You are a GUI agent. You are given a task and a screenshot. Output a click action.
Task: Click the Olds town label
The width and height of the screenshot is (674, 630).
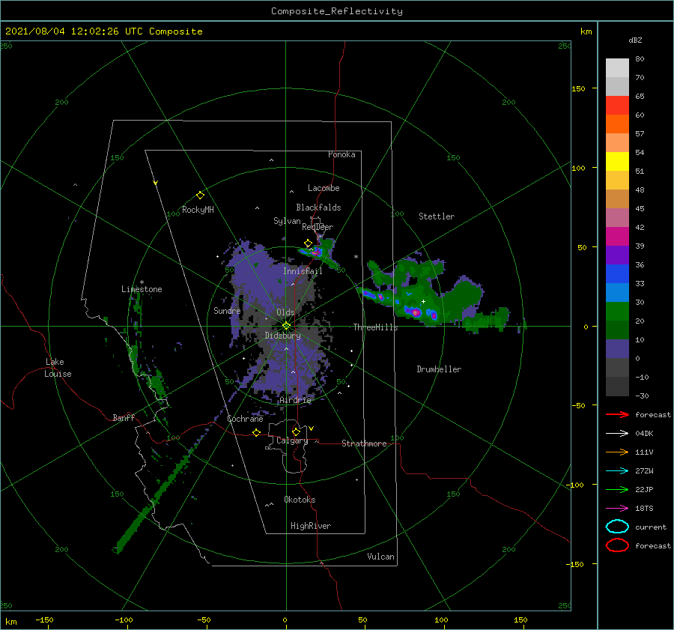point(285,312)
